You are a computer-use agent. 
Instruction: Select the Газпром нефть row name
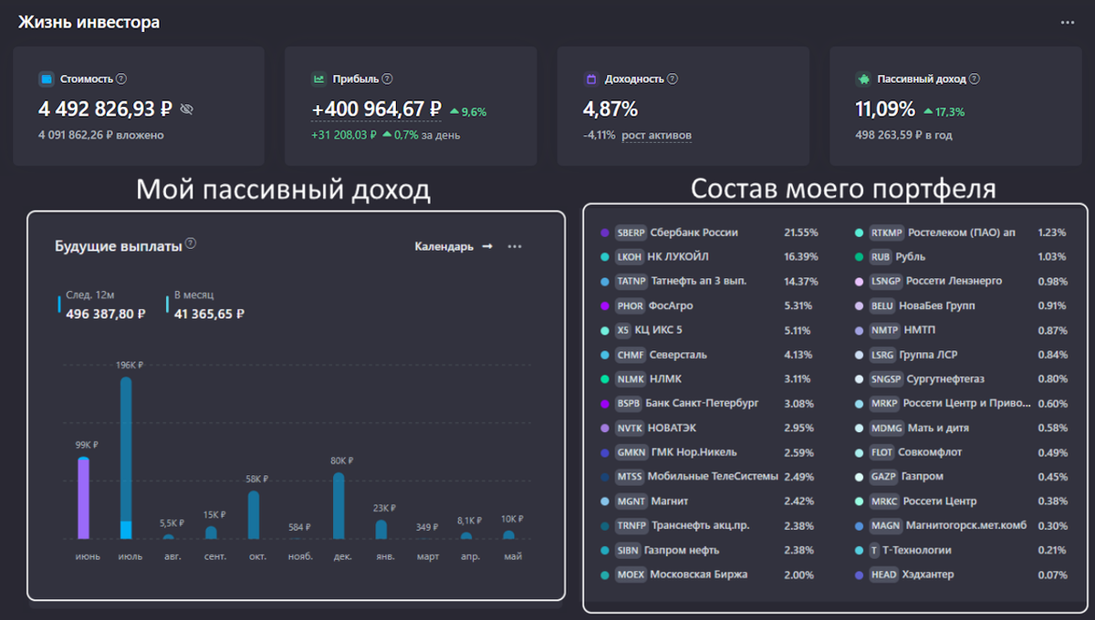(x=683, y=550)
